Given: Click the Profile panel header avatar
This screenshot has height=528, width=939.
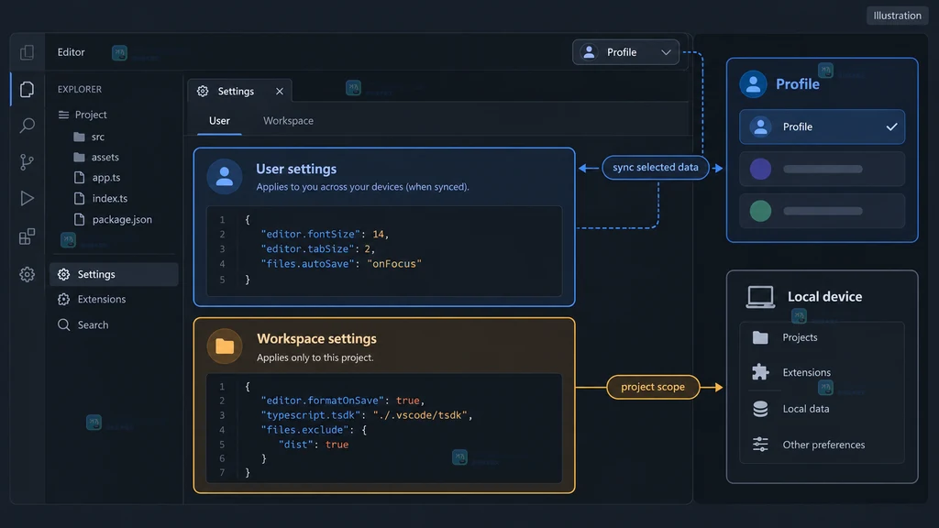Looking at the screenshot, I should pos(754,83).
